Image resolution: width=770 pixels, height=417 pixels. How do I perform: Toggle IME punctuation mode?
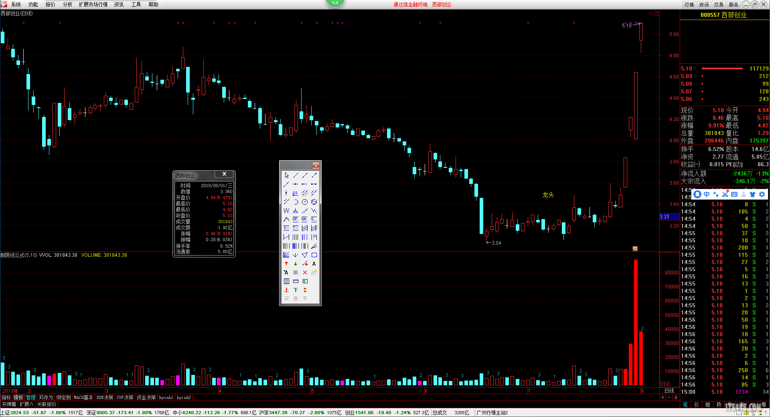716,194
